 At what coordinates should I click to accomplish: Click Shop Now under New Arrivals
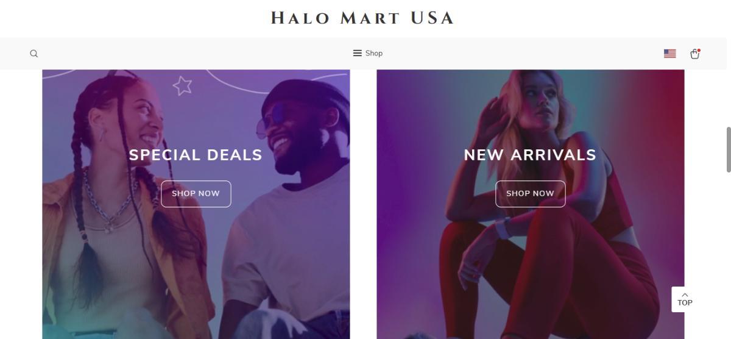[x=530, y=193]
